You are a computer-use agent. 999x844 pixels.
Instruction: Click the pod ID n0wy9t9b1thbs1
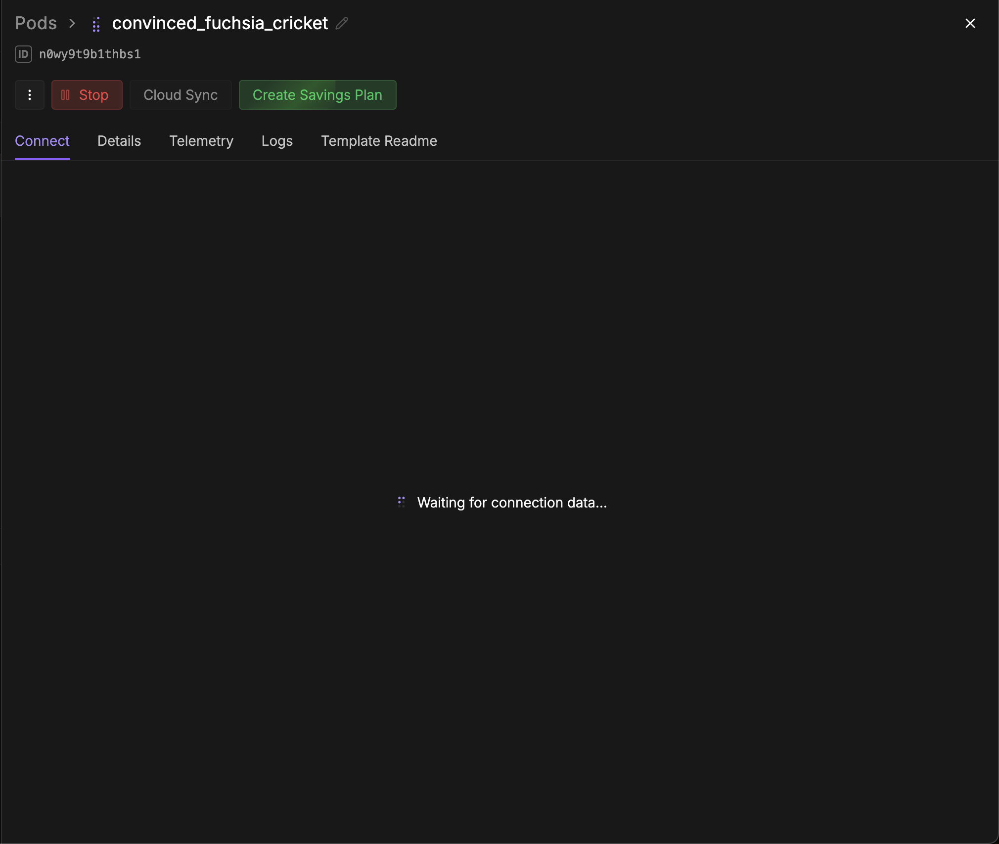[x=90, y=54]
